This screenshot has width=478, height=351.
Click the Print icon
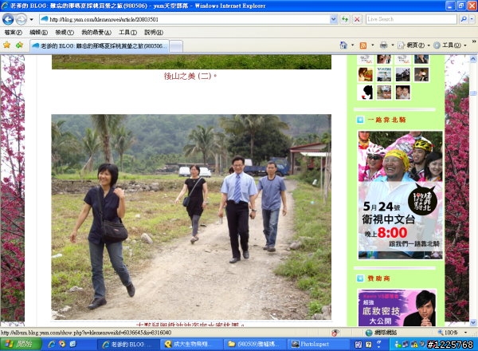[x=383, y=45]
